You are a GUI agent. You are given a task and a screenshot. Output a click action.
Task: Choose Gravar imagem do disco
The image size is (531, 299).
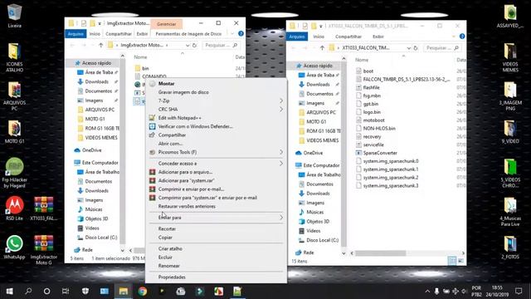216,92
